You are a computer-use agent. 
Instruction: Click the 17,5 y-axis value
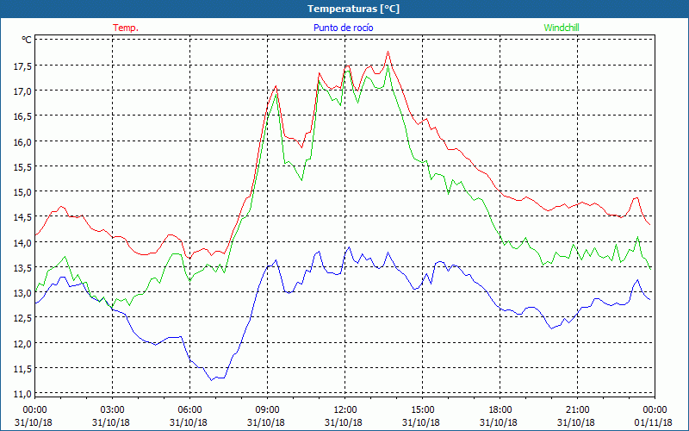coord(22,66)
